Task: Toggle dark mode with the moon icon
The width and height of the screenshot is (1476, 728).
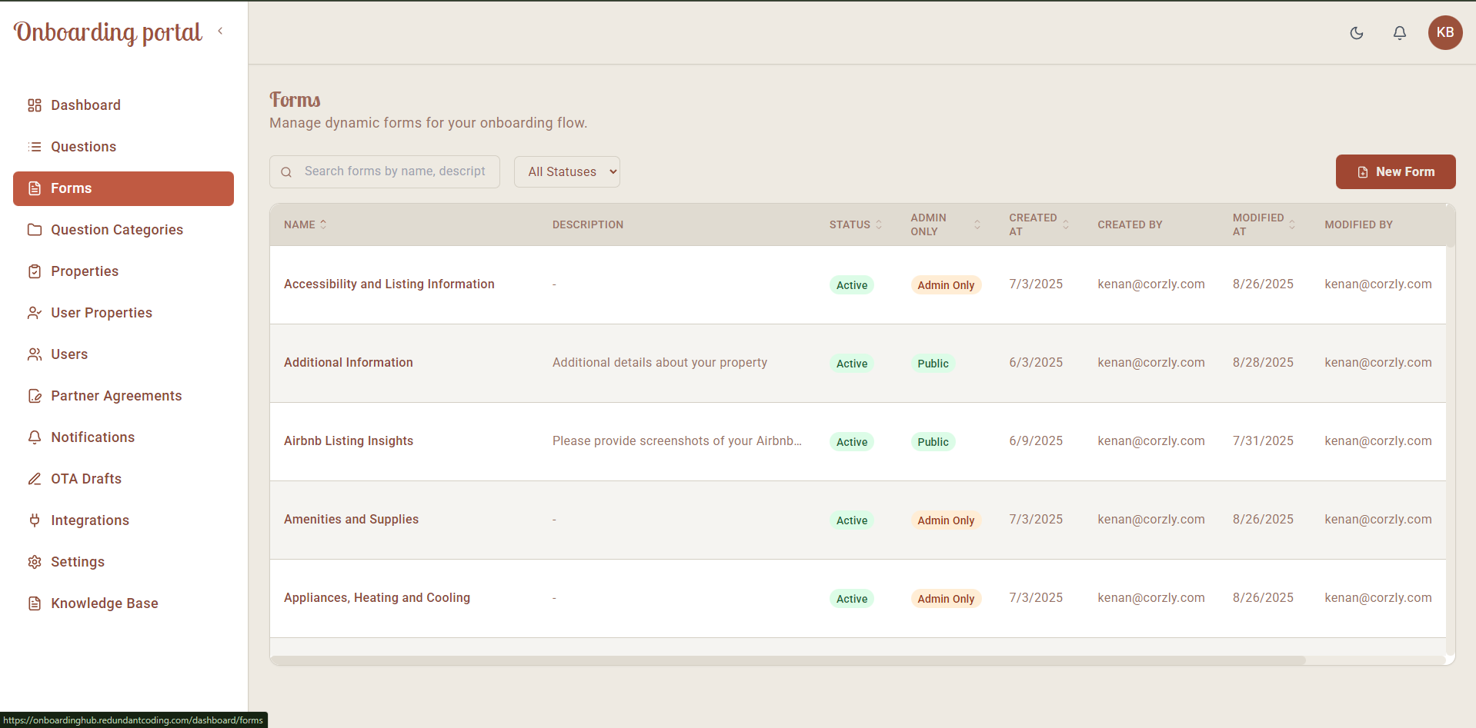Action: [x=1357, y=33]
